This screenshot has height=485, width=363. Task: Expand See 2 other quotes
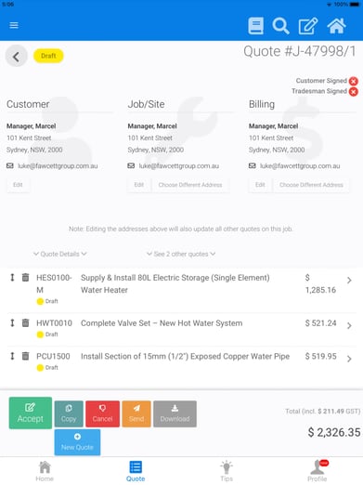[181, 254]
